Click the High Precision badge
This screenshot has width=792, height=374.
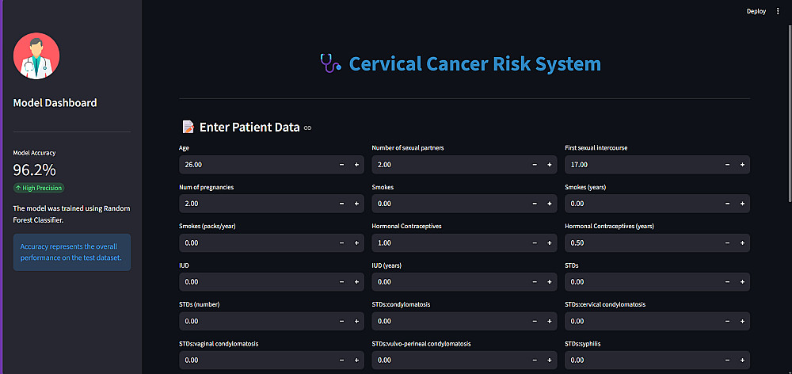click(38, 188)
